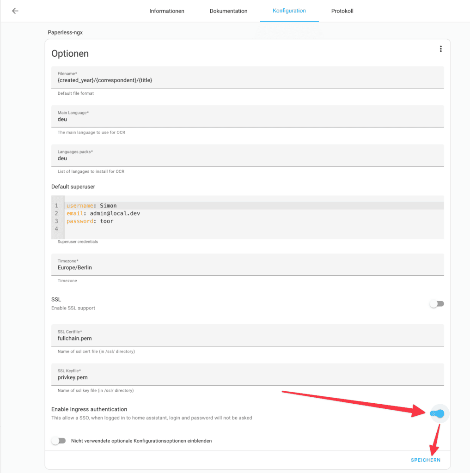Select the Konfiguration tab
Image resolution: width=470 pixels, height=473 pixels.
click(289, 11)
